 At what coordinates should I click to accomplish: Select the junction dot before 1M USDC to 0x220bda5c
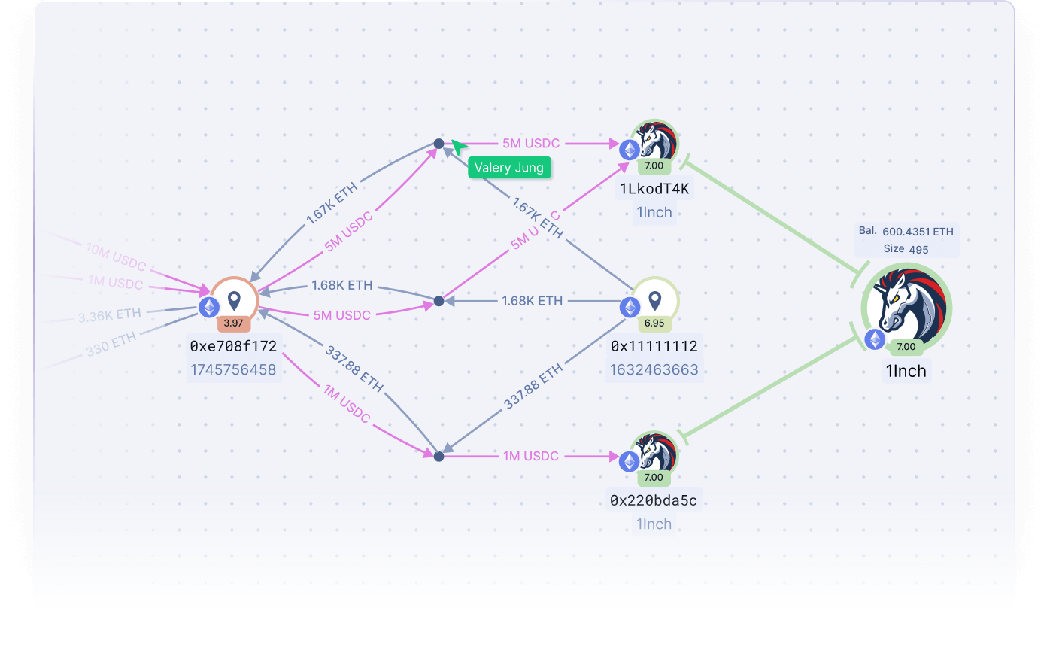[x=439, y=455]
